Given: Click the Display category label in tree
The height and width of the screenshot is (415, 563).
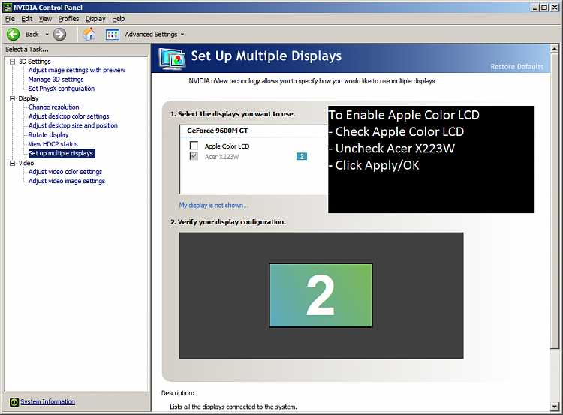Looking at the screenshot, I should click(29, 98).
